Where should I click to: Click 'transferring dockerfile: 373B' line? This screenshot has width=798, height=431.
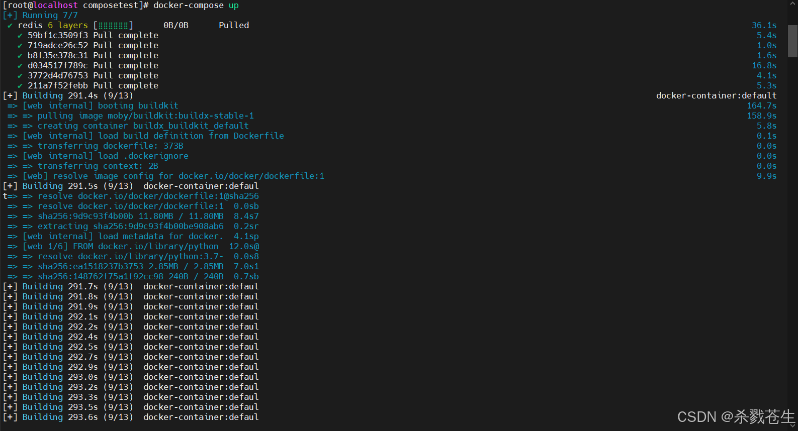click(96, 146)
